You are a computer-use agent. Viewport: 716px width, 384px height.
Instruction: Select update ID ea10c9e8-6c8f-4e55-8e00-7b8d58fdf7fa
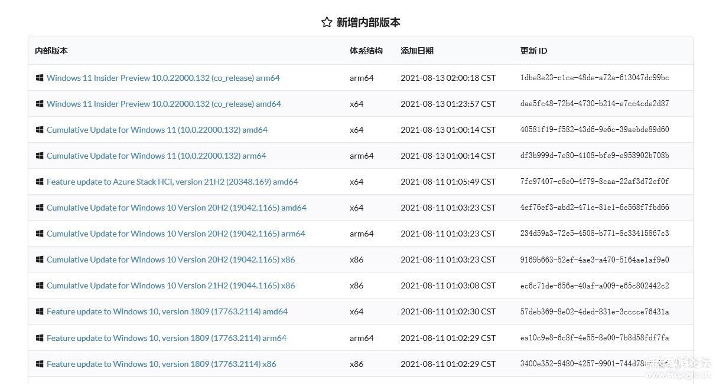tap(595, 338)
